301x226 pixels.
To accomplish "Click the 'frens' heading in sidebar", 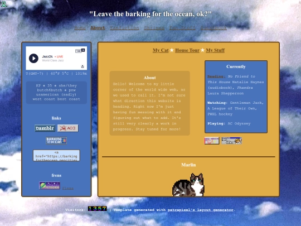I will point(56,175).
